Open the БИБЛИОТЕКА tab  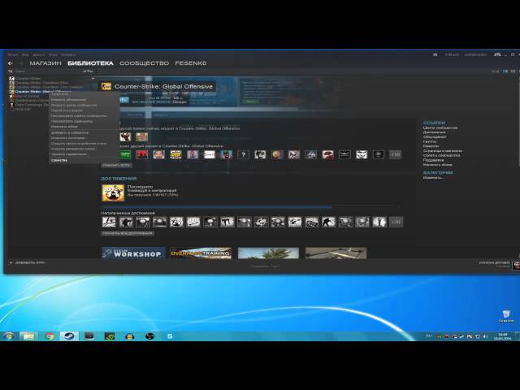(90, 63)
